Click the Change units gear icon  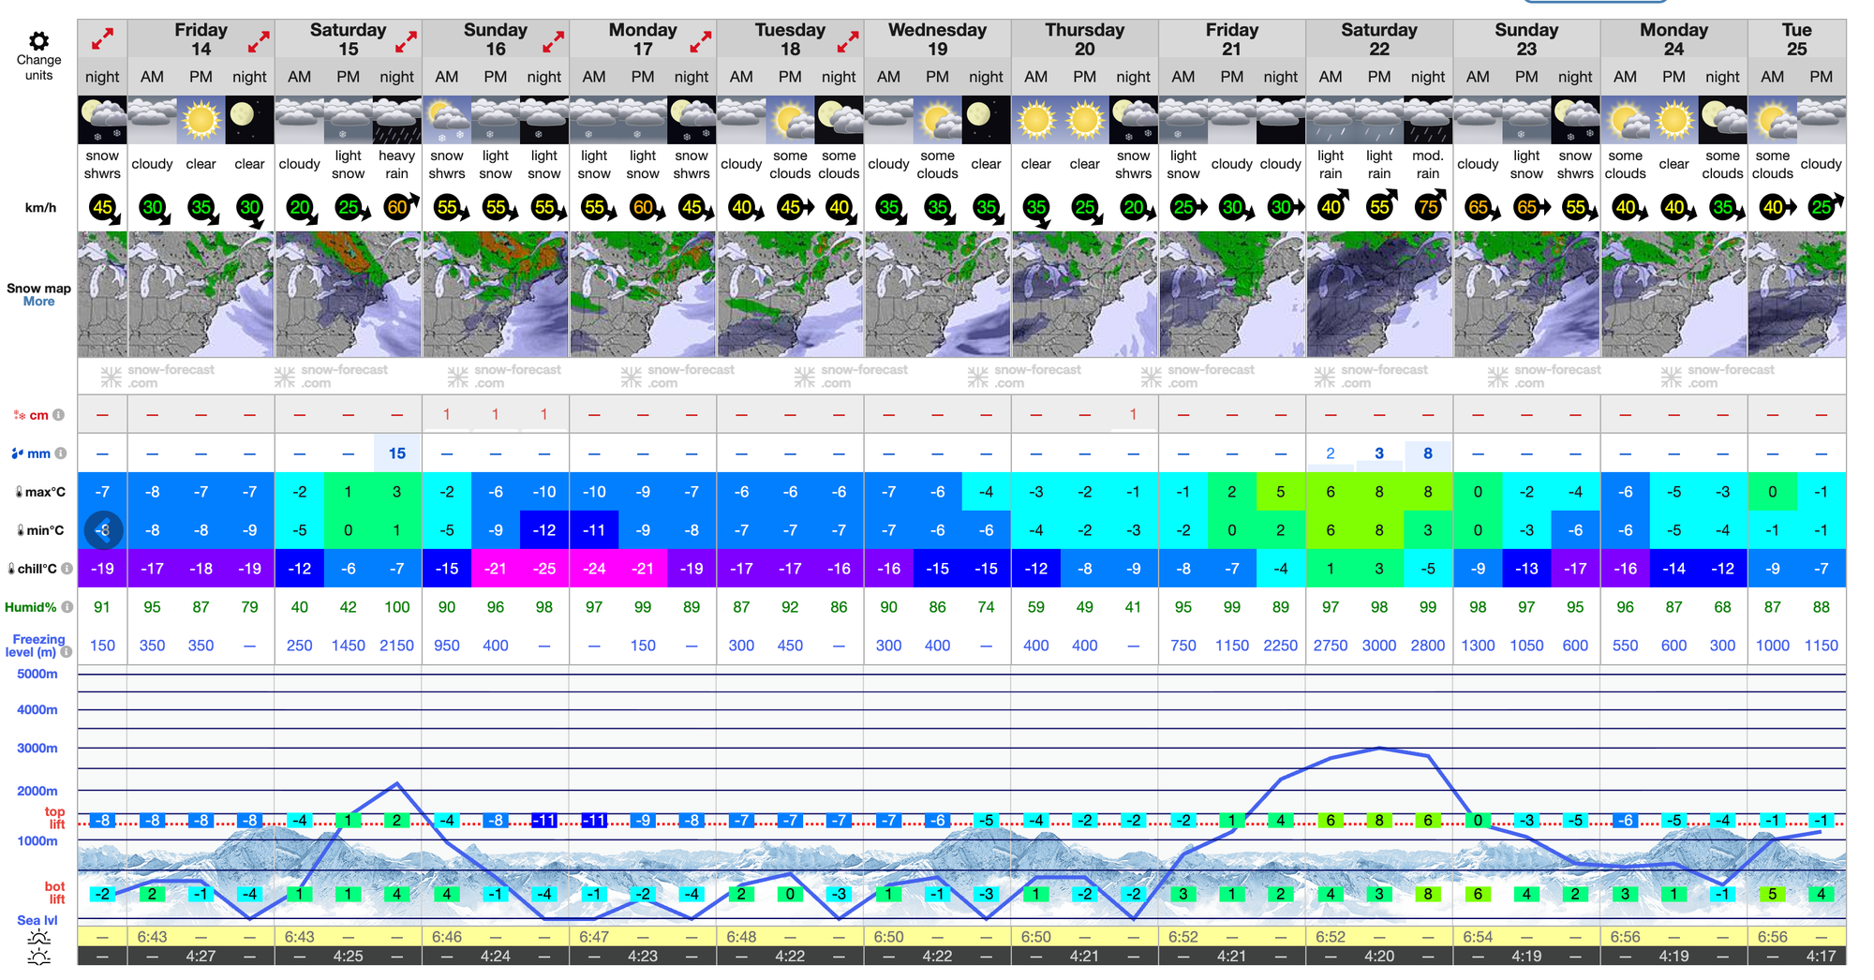pyautogui.click(x=38, y=41)
